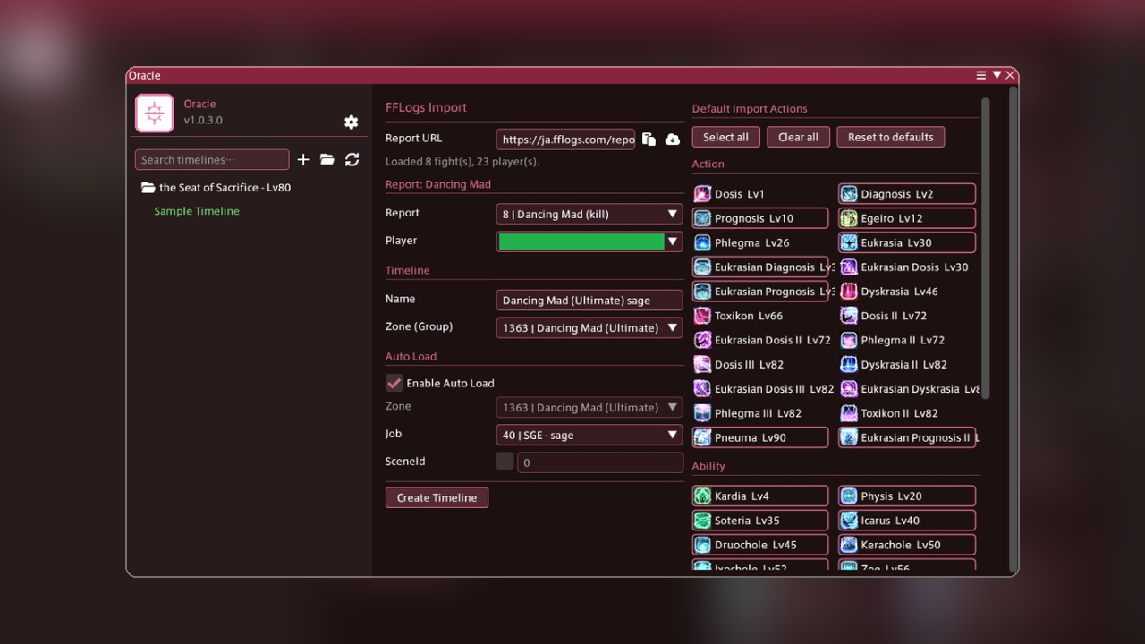Click the Dyskrasia Lv46 action icon
This screenshot has height=644, width=1145.
(849, 292)
